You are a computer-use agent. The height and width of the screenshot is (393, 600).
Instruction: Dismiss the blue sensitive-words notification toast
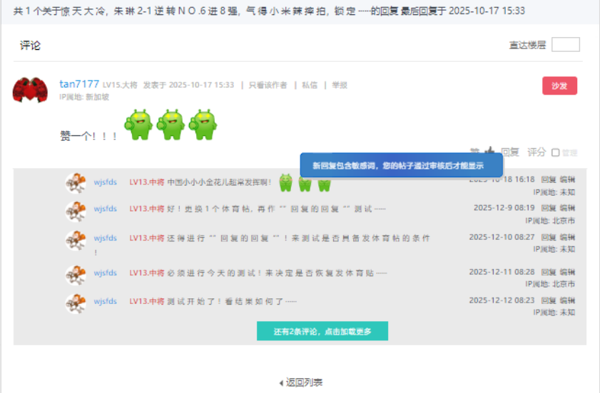tap(401, 165)
